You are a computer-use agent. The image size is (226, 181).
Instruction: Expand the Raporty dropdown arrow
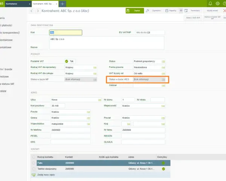tap(181, 11)
